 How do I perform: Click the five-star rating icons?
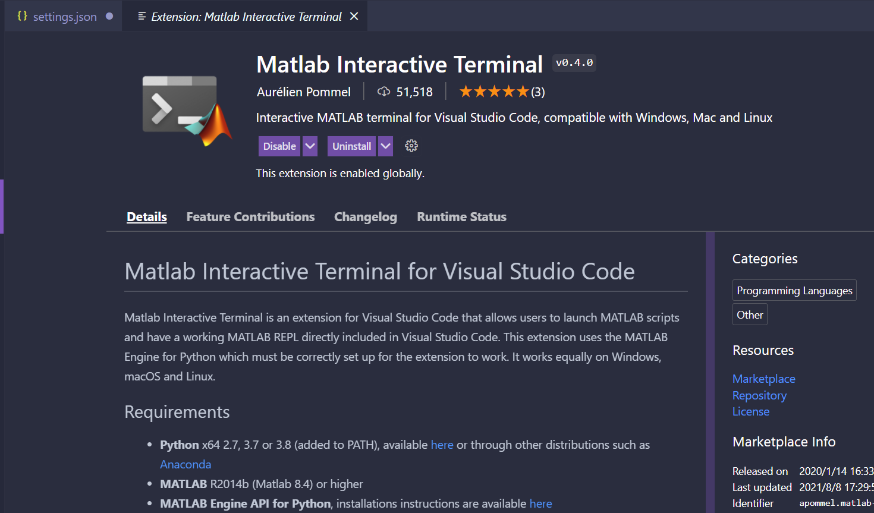click(x=493, y=92)
